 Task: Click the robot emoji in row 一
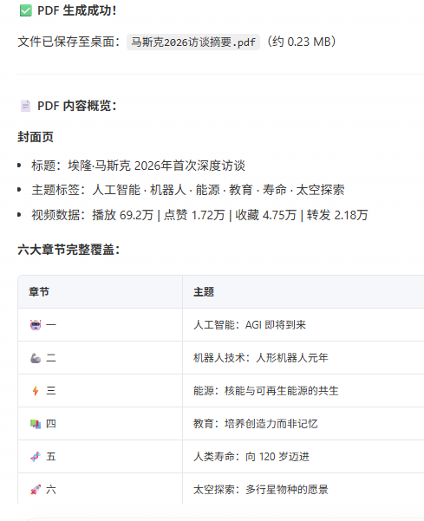coord(36,324)
